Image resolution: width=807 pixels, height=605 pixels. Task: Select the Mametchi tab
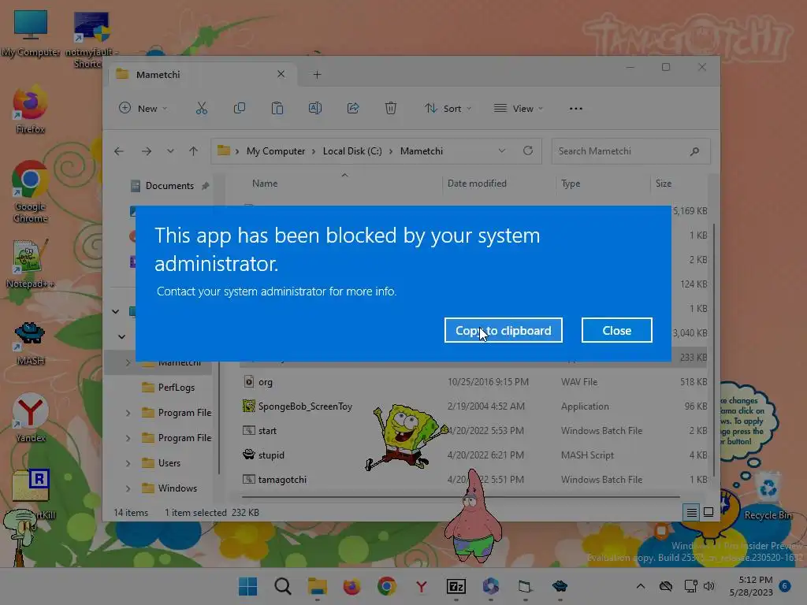pos(201,75)
